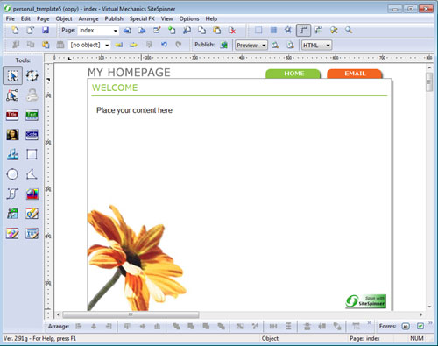This screenshot has width=438, height=346.
Task: Click the quick editor pencil icon
Action: click(32, 214)
